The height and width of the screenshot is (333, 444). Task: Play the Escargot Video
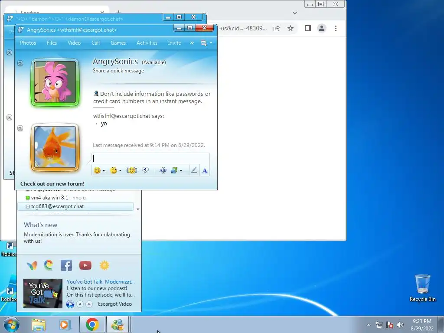[x=70, y=304]
